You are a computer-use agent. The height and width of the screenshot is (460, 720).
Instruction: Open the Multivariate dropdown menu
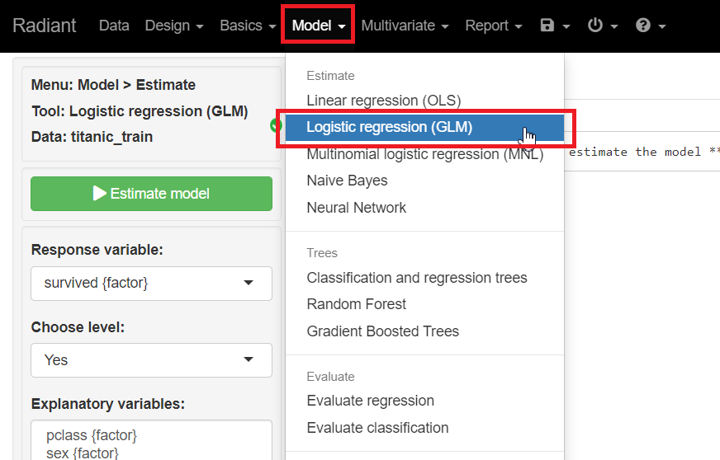point(405,26)
